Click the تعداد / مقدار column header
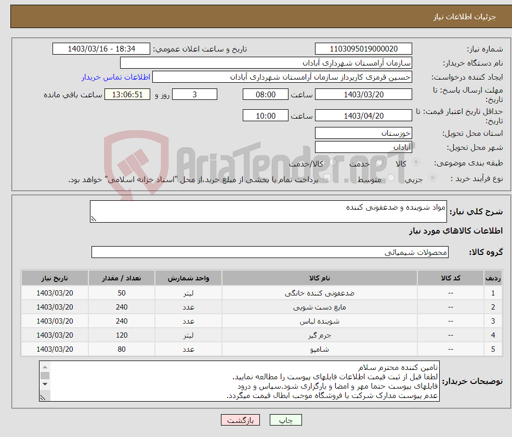Viewport: 512px width, 437px height. (122, 278)
